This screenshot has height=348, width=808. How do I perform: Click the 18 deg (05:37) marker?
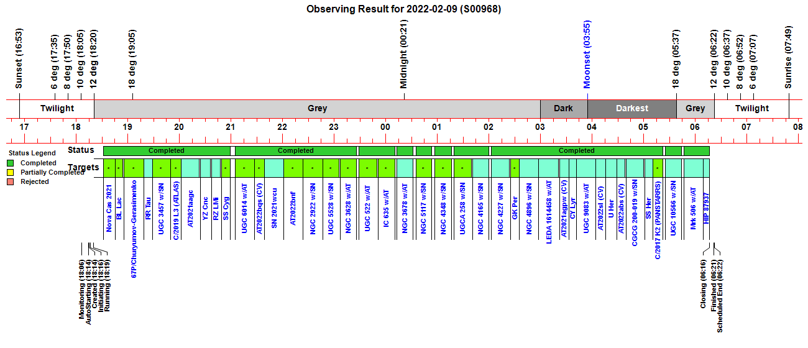pos(676,58)
